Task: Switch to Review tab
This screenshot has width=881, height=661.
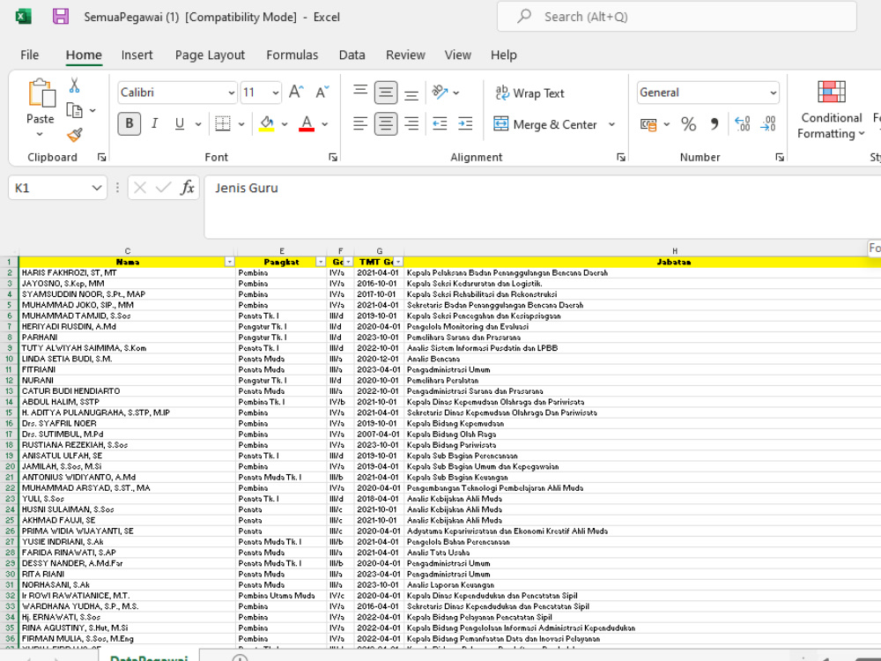Action: (x=405, y=55)
